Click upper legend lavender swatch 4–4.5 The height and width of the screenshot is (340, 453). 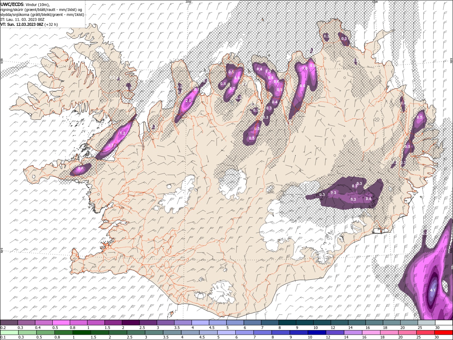[200, 323]
